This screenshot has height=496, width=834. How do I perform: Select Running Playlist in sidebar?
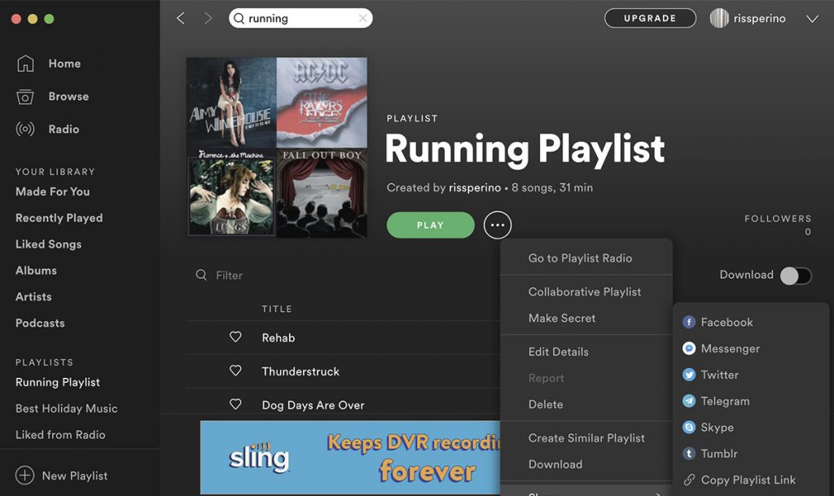[58, 382]
